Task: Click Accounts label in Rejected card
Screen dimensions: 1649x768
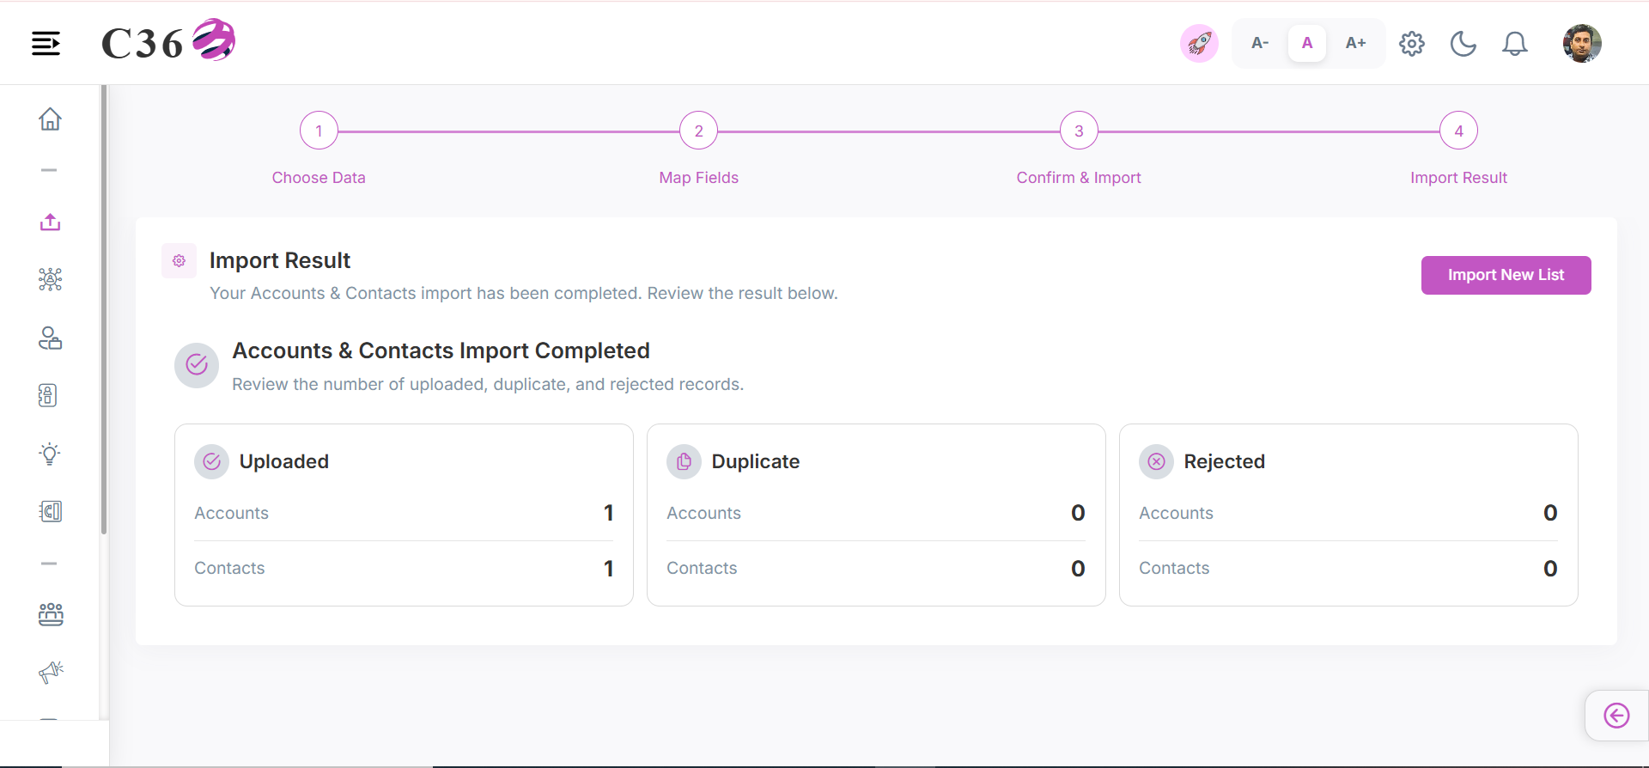Action: [x=1176, y=513]
